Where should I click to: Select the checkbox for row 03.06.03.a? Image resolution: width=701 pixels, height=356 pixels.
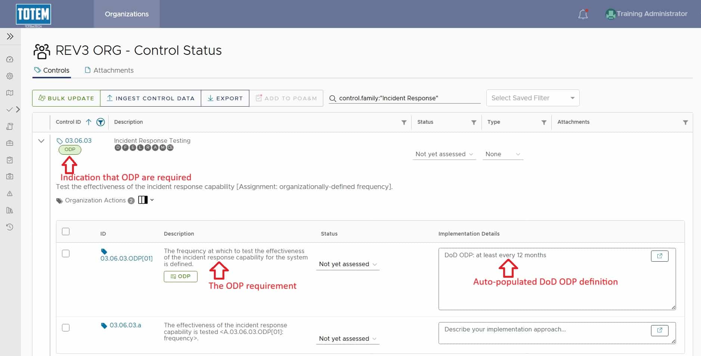[x=66, y=328]
